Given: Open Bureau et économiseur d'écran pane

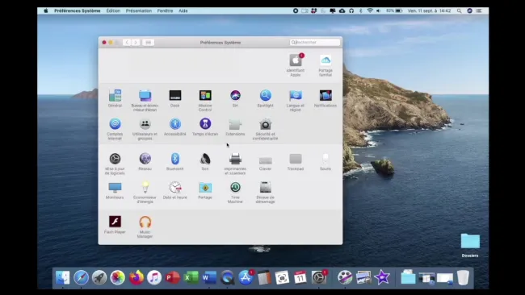Looking at the screenshot, I should click(x=145, y=96).
